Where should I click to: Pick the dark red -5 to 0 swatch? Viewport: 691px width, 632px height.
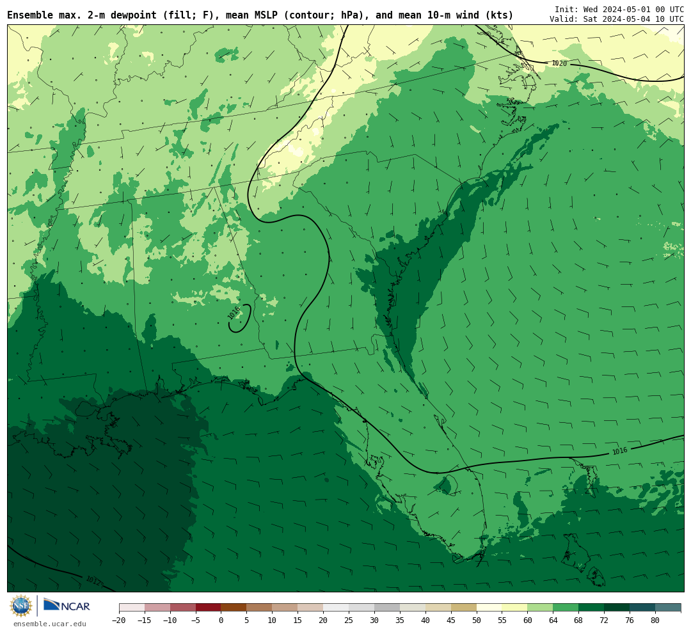[209, 608]
